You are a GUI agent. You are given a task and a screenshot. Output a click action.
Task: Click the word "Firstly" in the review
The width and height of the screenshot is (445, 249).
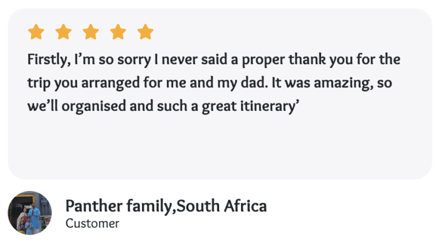[46, 60]
